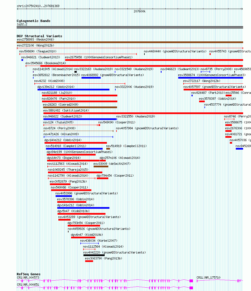Image resolution: width=251 pixels, height=291 pixels.
Task: Open nsv4057597 gnomAD variant label
Action: click(215, 87)
